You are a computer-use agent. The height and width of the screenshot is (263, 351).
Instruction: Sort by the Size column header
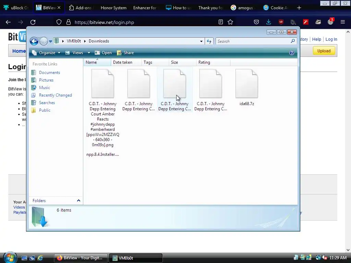pyautogui.click(x=183, y=62)
